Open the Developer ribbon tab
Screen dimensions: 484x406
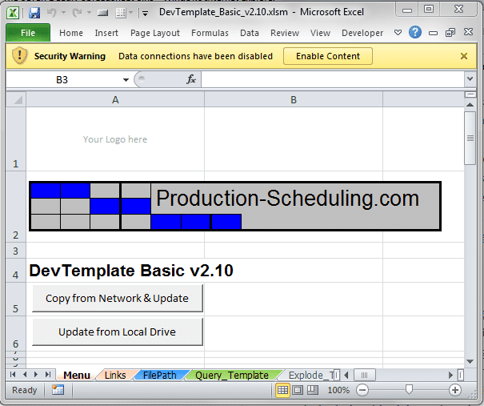click(362, 33)
